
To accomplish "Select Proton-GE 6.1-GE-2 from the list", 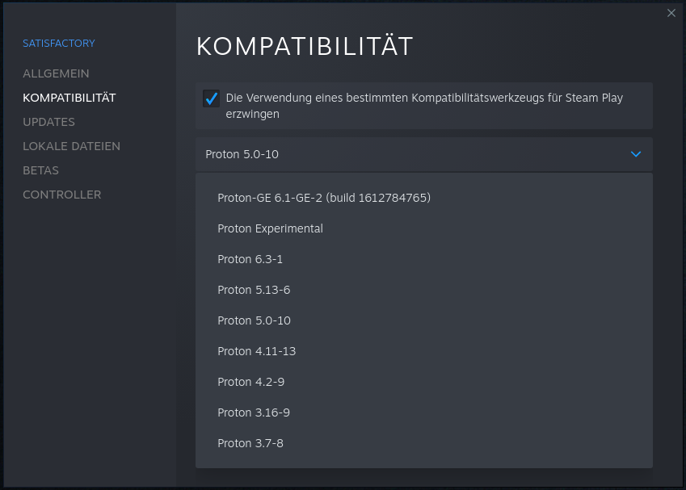I will pyautogui.click(x=323, y=198).
